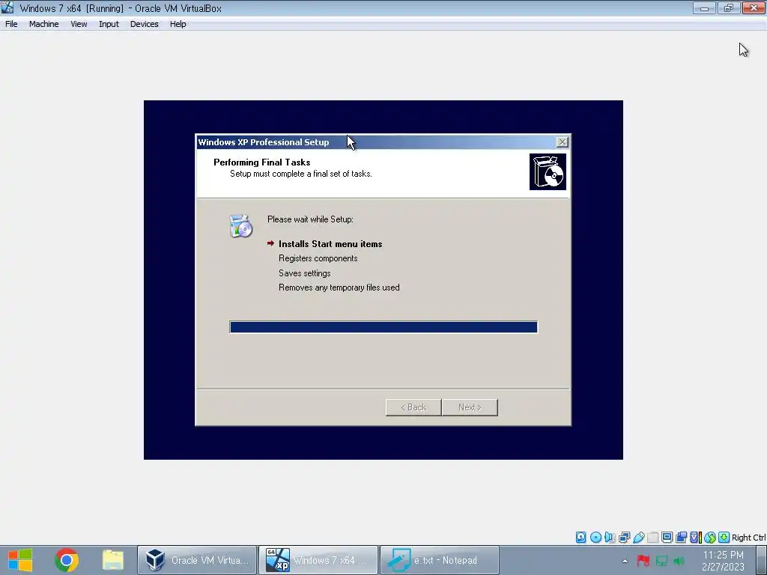Open the Input menu
767x575 pixels.
pyautogui.click(x=109, y=24)
